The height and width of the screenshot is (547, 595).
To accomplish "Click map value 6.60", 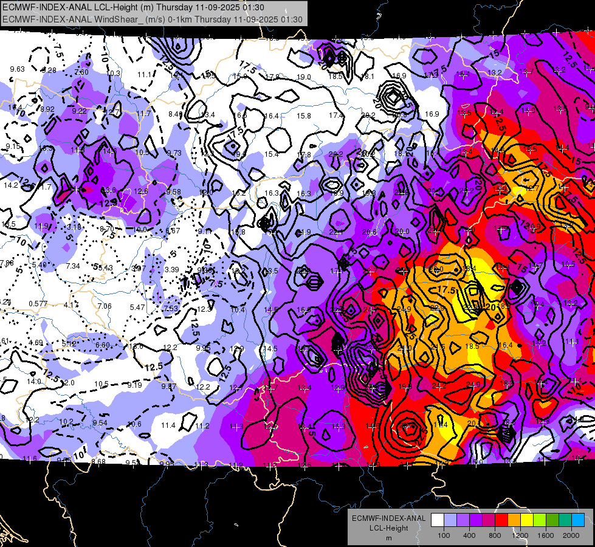I will click(x=103, y=345).
